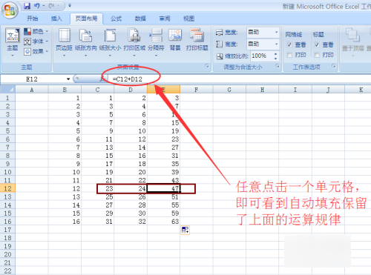The image size is (371, 275).
Task: Enable the Gridlines Print (打印) checkbox
Action: pos(289,55)
